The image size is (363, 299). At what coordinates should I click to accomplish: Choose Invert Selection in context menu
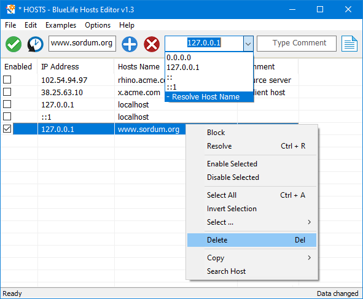(252, 209)
